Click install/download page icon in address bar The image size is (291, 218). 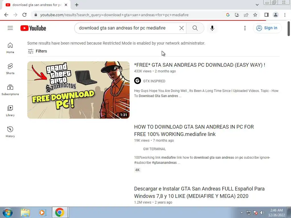click(x=237, y=15)
